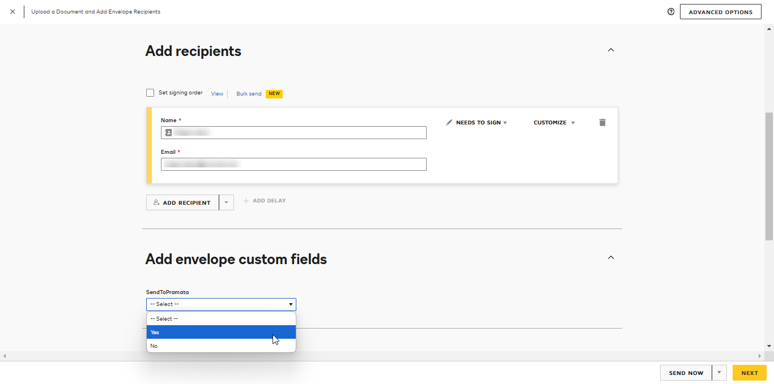Collapse the Add recipients section
Image resolution: width=774 pixels, height=384 pixels.
[611, 50]
